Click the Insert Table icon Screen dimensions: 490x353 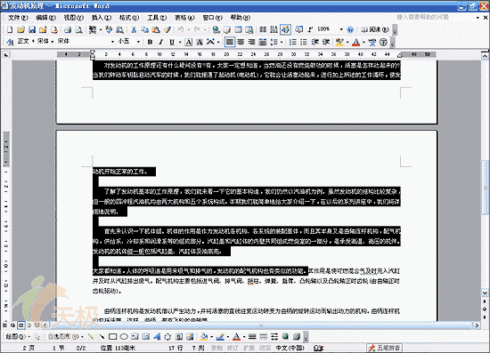tap(238, 29)
